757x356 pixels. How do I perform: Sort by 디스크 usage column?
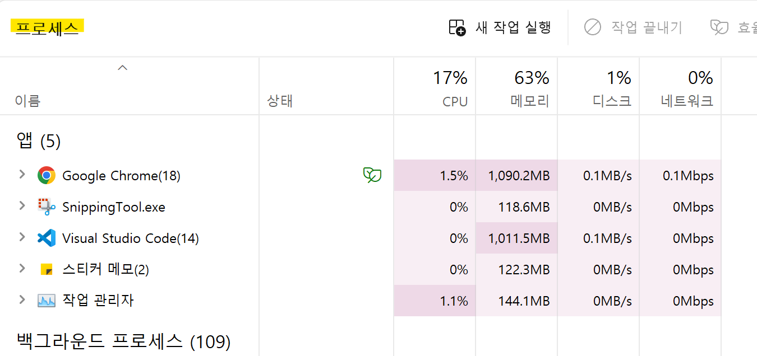598,87
